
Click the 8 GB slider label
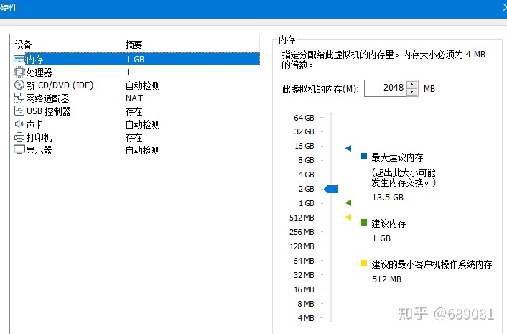[x=306, y=160]
